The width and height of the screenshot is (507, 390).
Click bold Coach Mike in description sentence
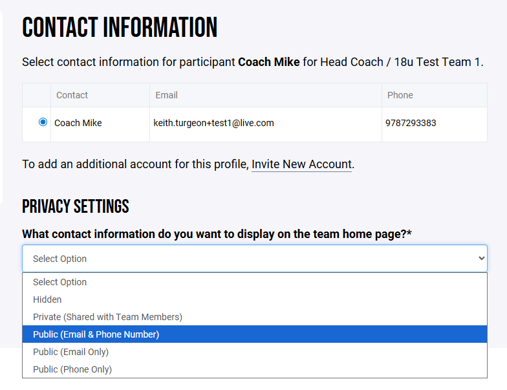[268, 62]
